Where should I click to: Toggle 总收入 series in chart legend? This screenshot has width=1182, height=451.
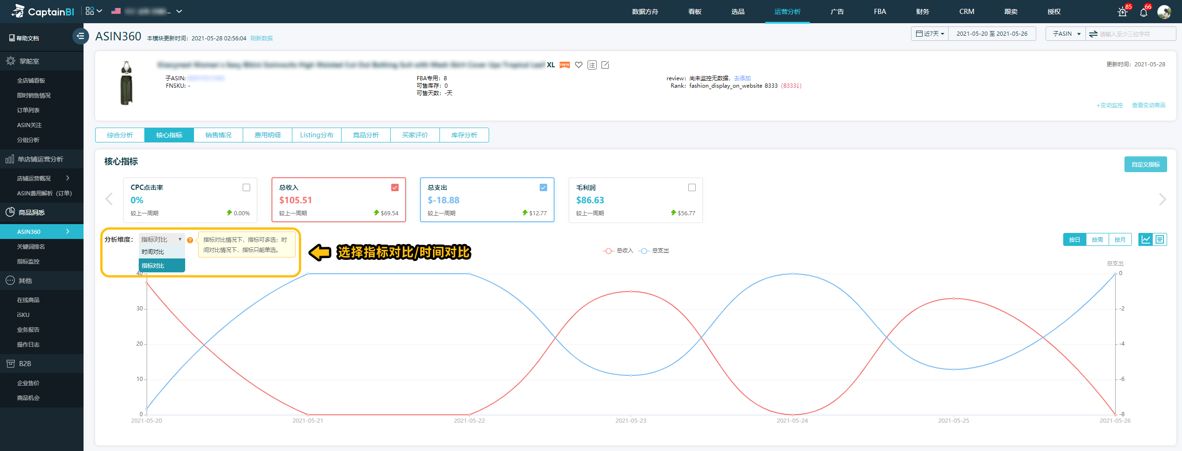tap(618, 251)
